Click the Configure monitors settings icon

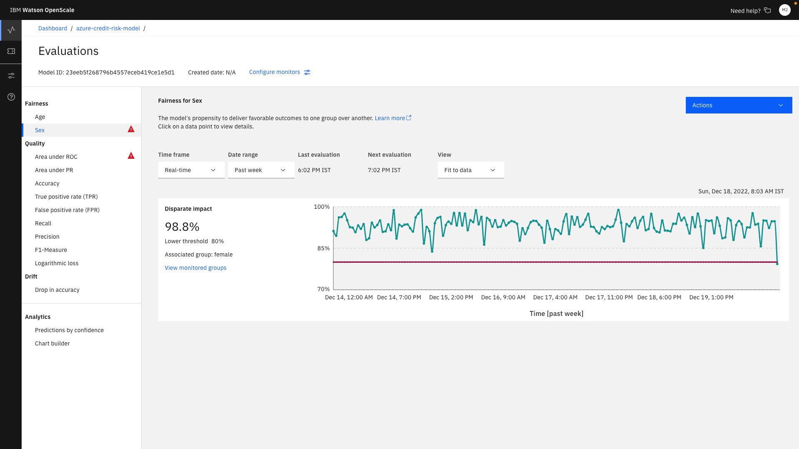coord(307,72)
